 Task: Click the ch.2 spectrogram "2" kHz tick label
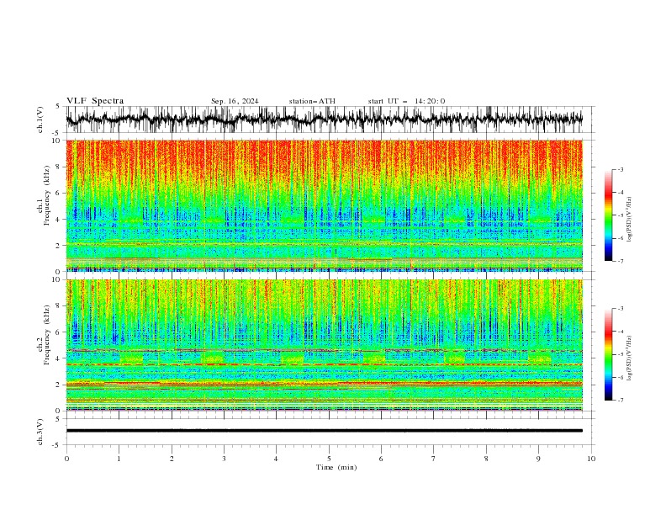tap(59, 385)
